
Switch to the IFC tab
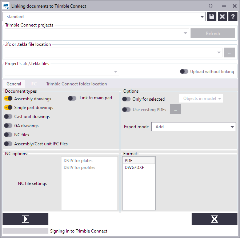[33, 84]
